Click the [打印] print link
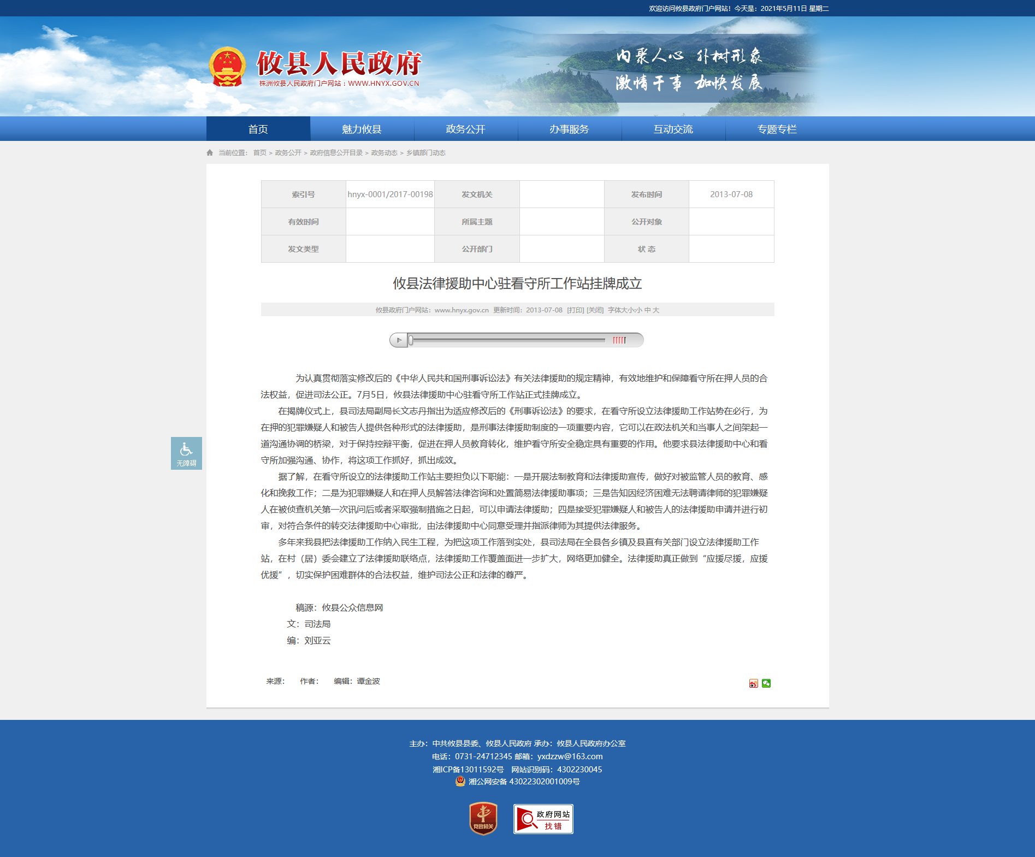The width and height of the screenshot is (1035, 857). click(575, 310)
